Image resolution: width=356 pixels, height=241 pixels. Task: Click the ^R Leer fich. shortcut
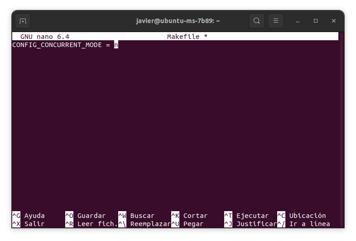tap(91, 224)
